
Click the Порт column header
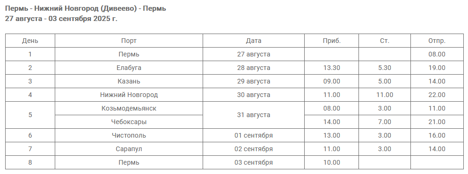point(129,41)
